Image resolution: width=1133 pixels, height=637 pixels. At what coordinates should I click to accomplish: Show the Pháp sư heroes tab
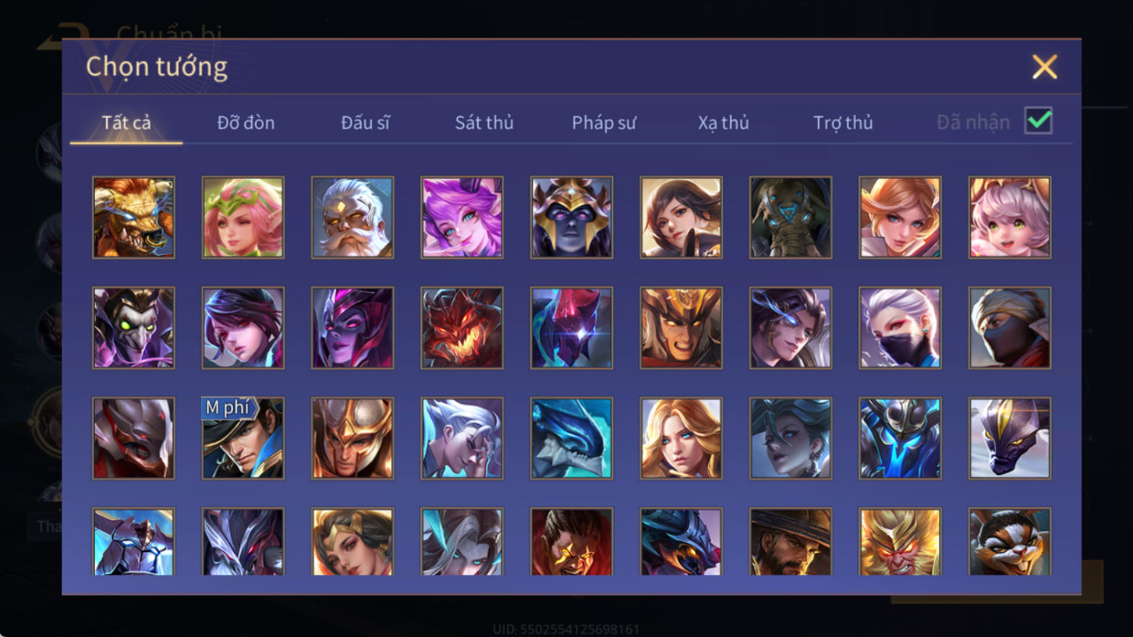pos(604,122)
